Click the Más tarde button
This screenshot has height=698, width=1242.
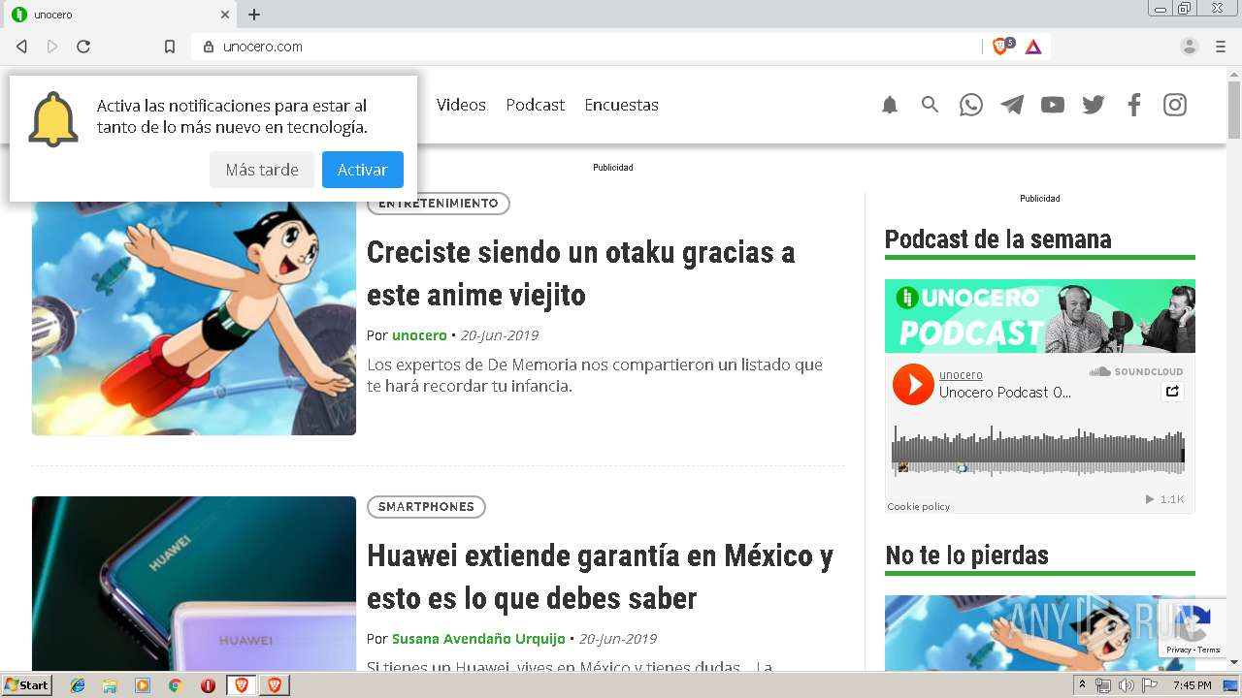pos(262,170)
